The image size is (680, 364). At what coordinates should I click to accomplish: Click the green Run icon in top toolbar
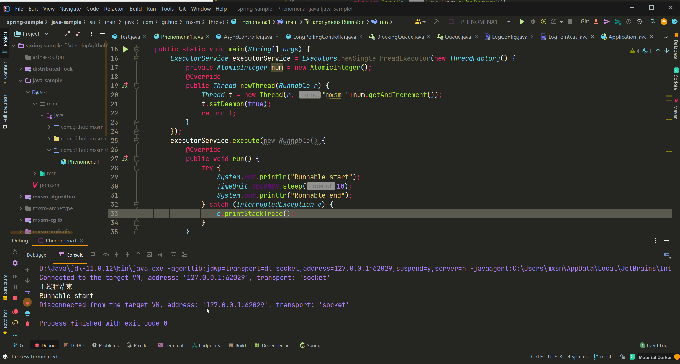(522, 22)
